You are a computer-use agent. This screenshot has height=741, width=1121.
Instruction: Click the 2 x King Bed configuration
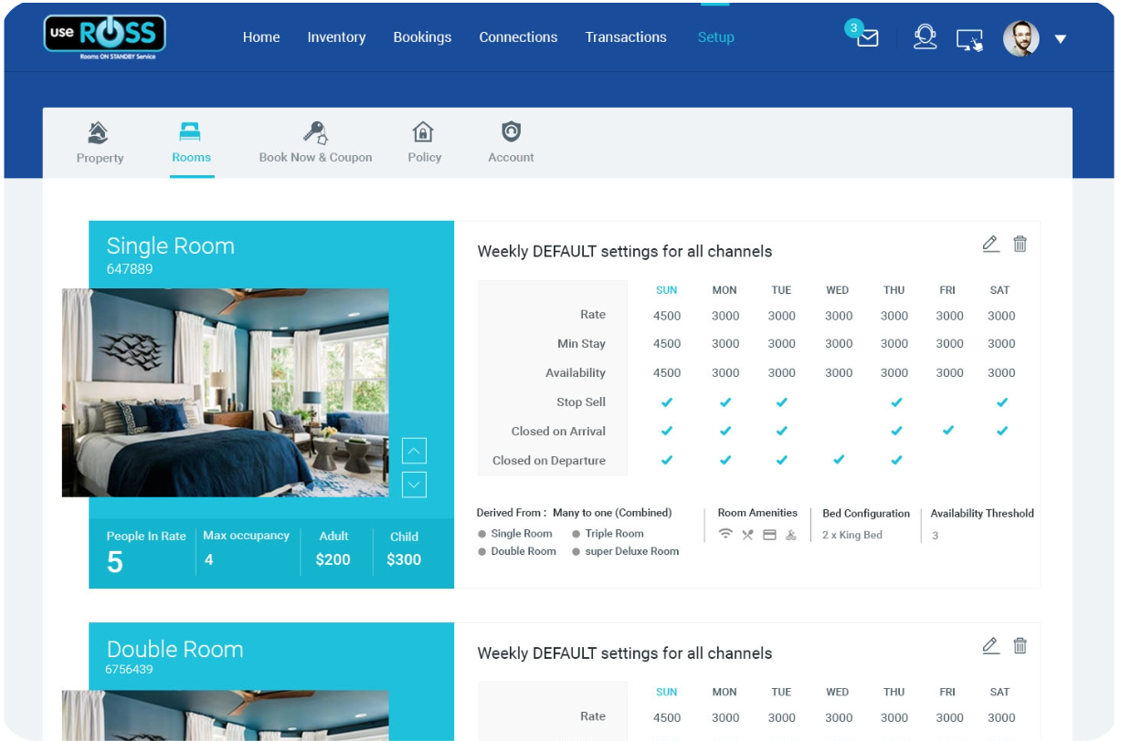coord(852,536)
